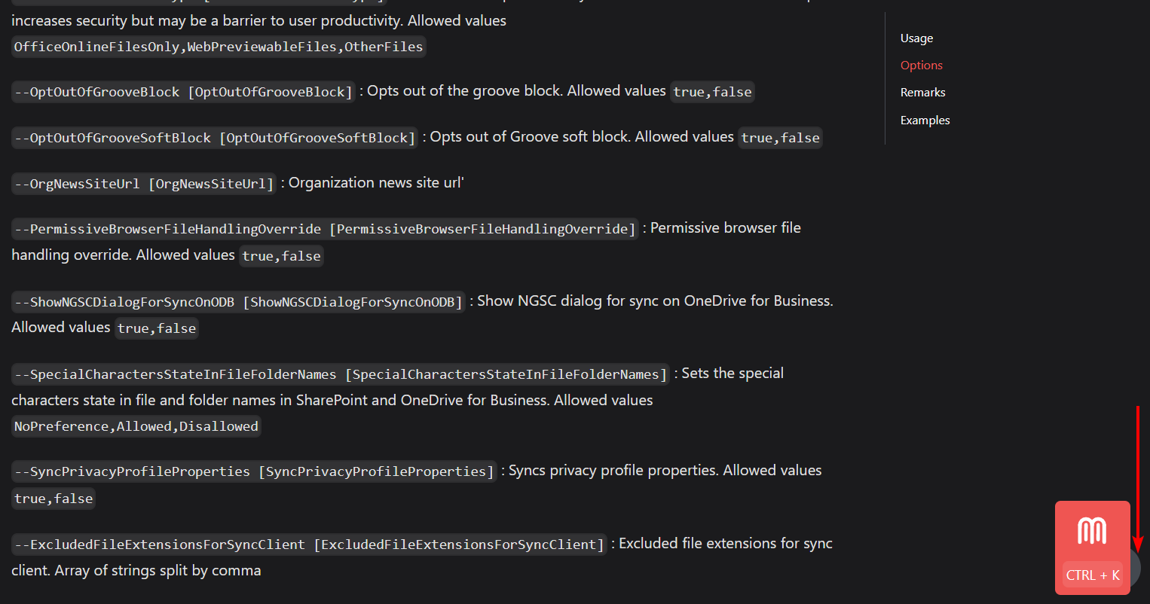This screenshot has height=604, width=1150.
Task: Select the OfficeOnlineFilesOnly,WebPreviewableFiles,OtherFiles values chip
Action: pos(218,46)
